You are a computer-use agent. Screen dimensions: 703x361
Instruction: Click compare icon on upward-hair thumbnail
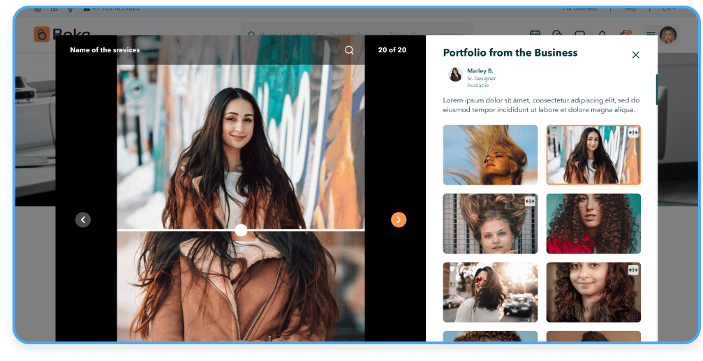click(529, 201)
